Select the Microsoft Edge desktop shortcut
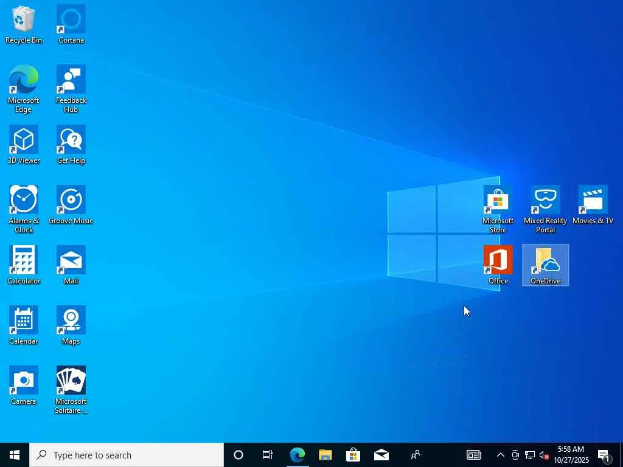Image resolution: width=623 pixels, height=467 pixels. 24,89
